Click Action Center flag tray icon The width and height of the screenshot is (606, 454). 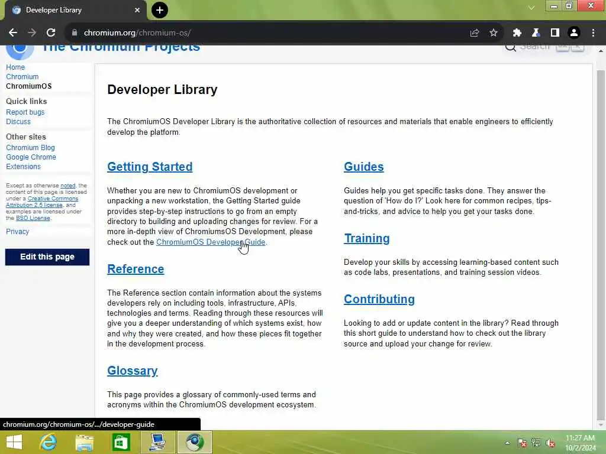(x=522, y=443)
